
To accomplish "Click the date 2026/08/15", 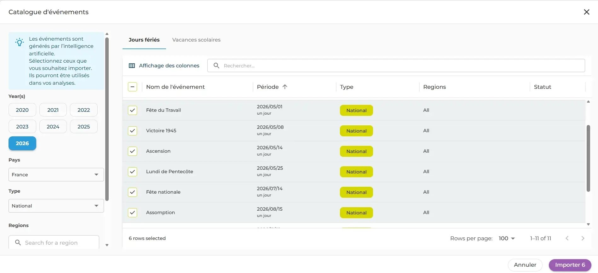I will (x=269, y=209).
